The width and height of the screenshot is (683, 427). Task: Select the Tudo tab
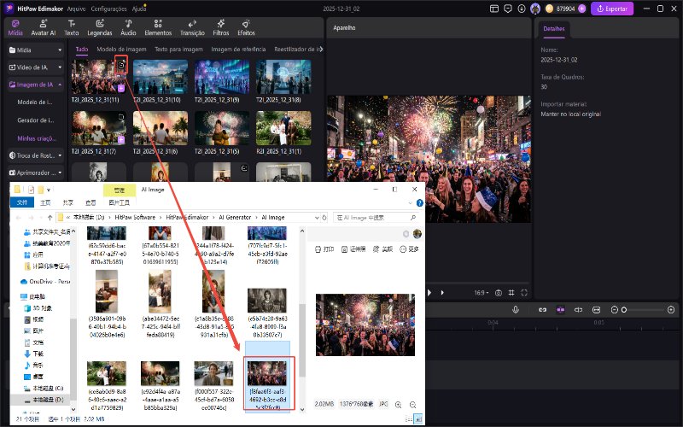[x=82, y=50]
